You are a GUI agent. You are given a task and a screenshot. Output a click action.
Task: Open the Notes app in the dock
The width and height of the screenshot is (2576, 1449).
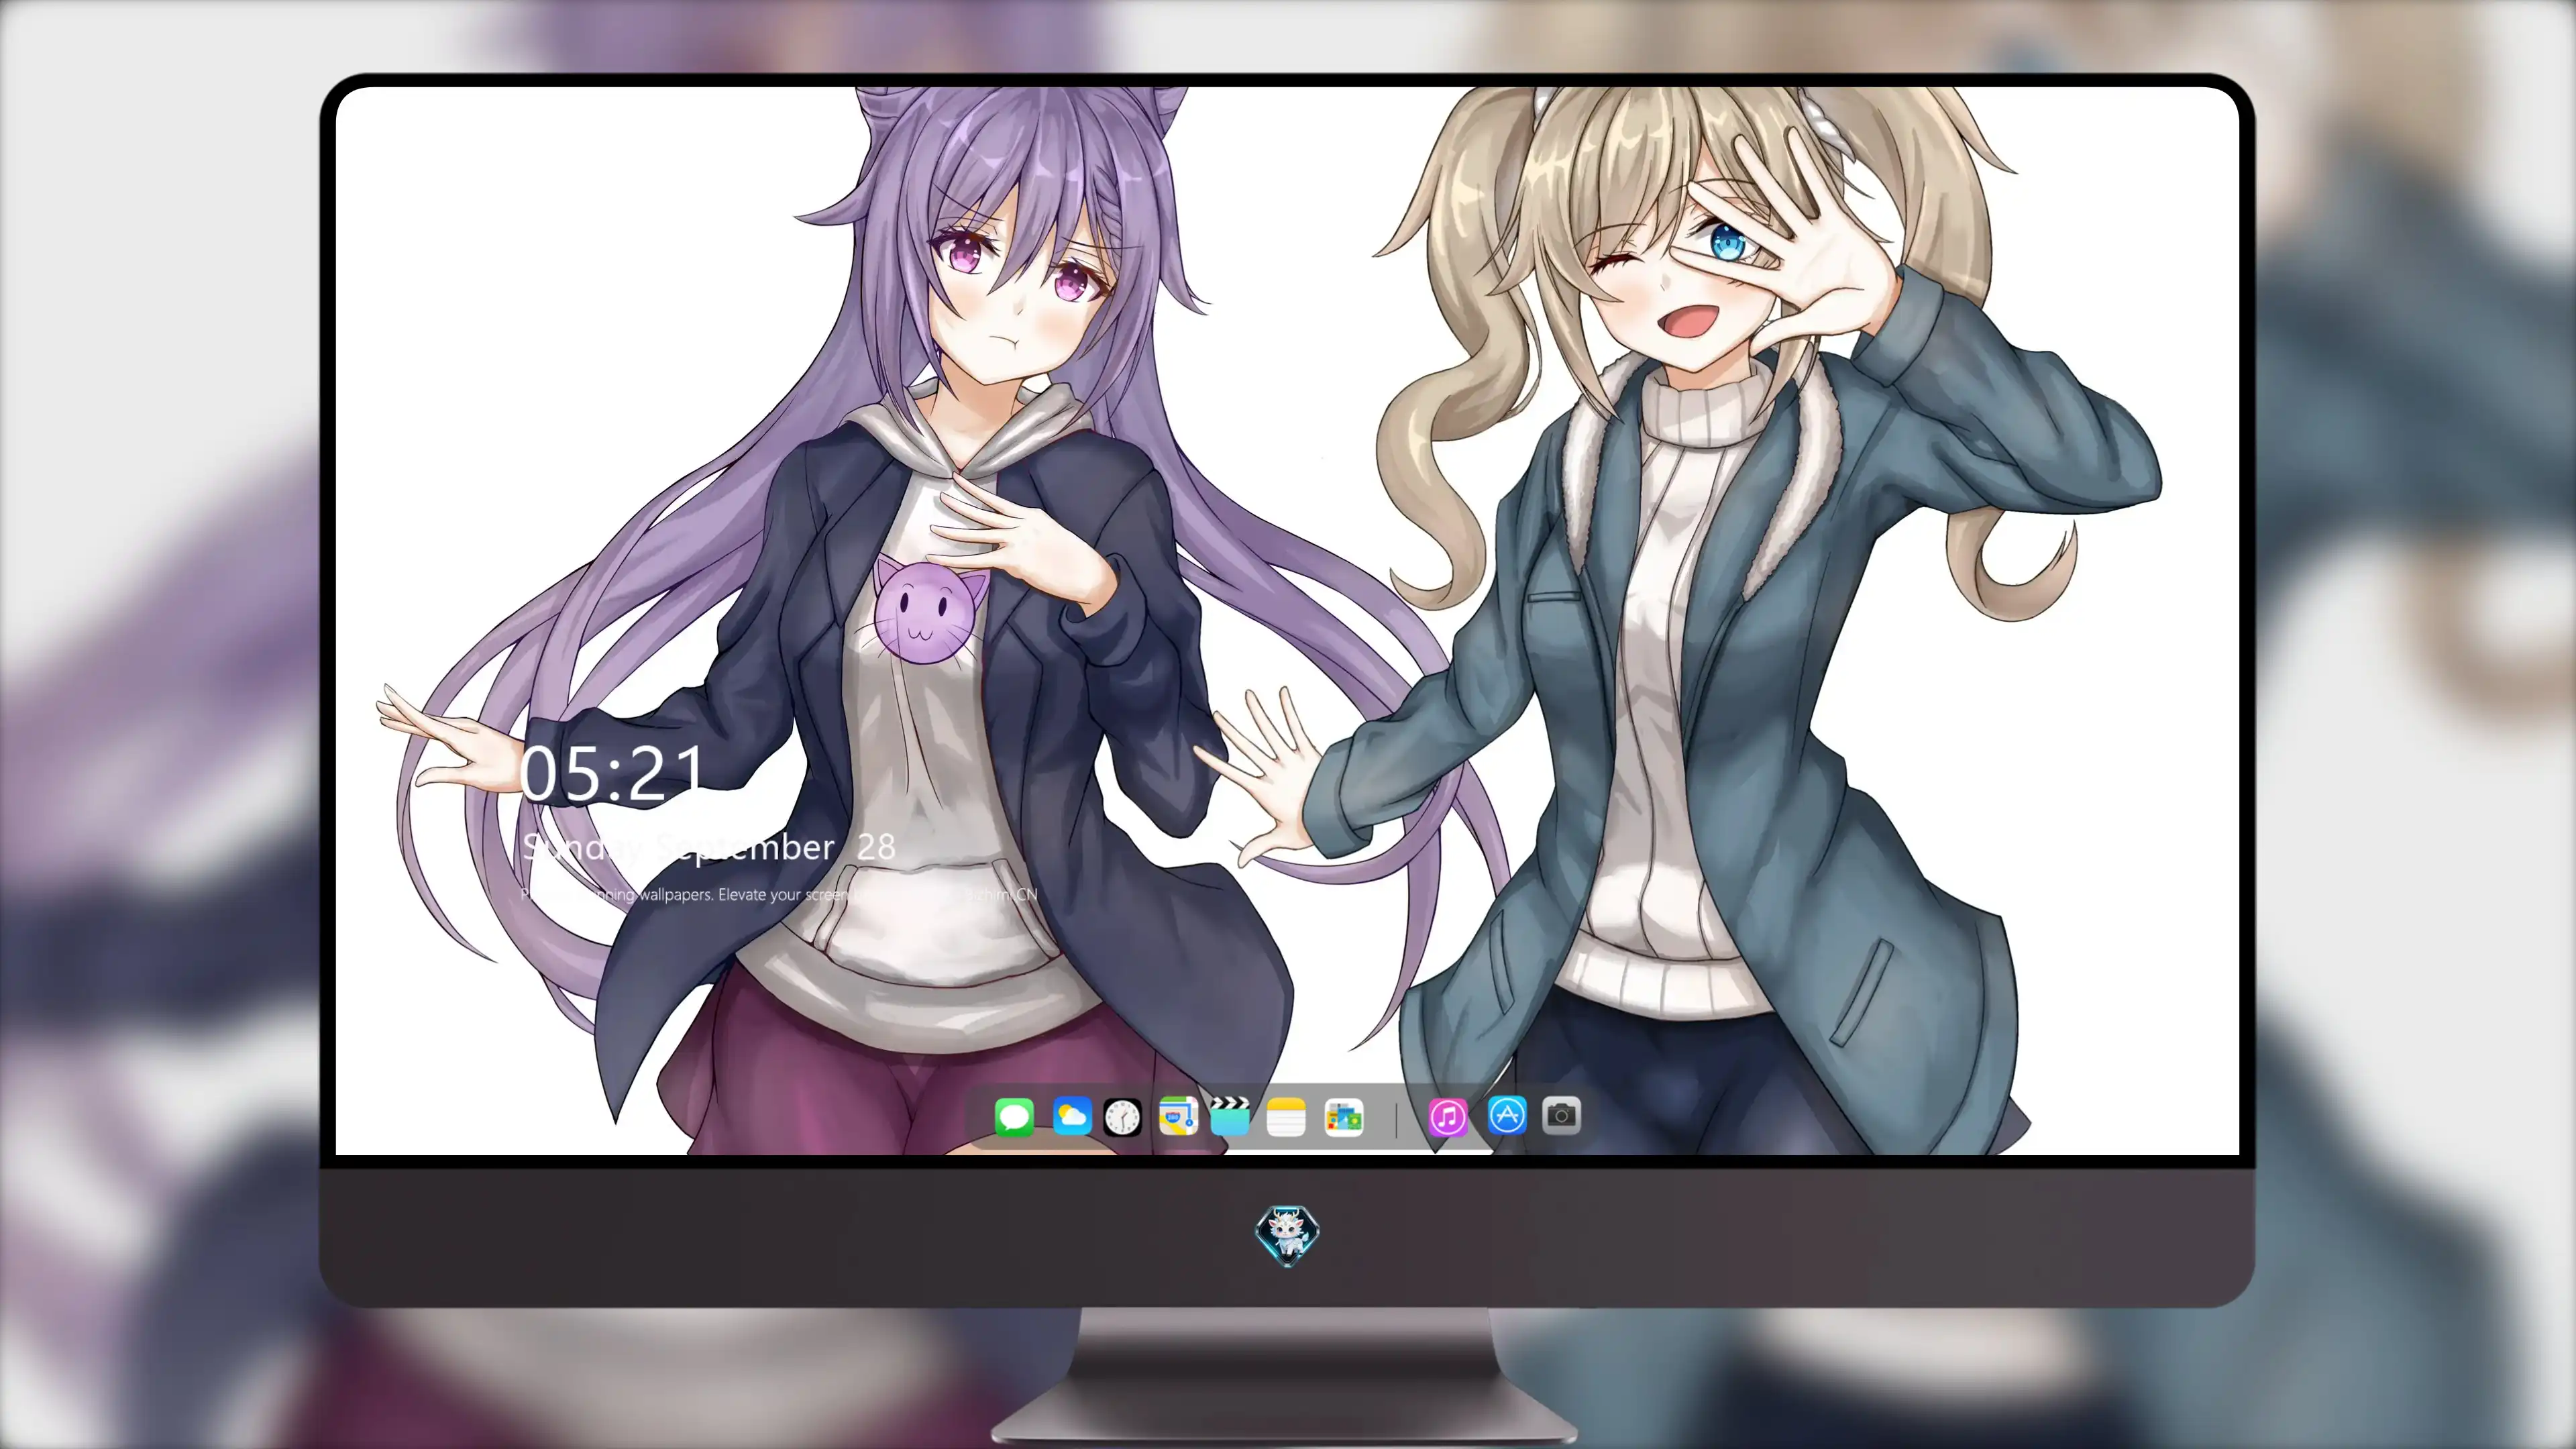coord(1286,1116)
